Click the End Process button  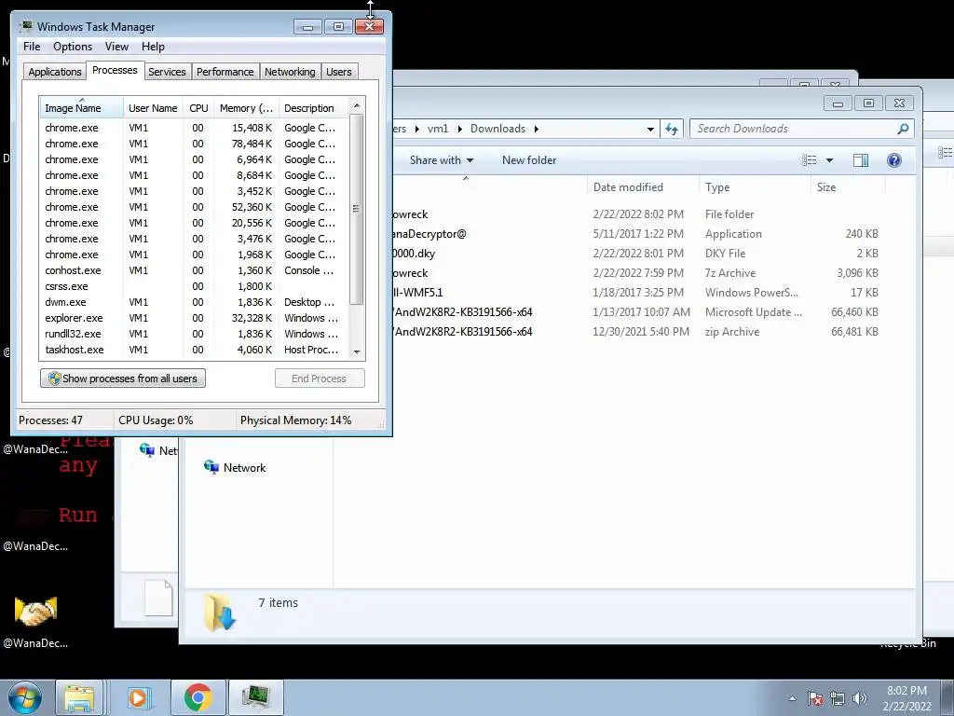[320, 379]
